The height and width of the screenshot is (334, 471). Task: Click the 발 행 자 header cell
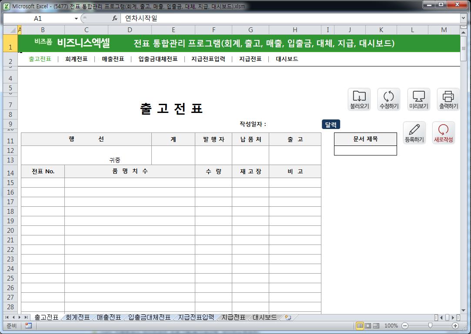tap(214, 139)
